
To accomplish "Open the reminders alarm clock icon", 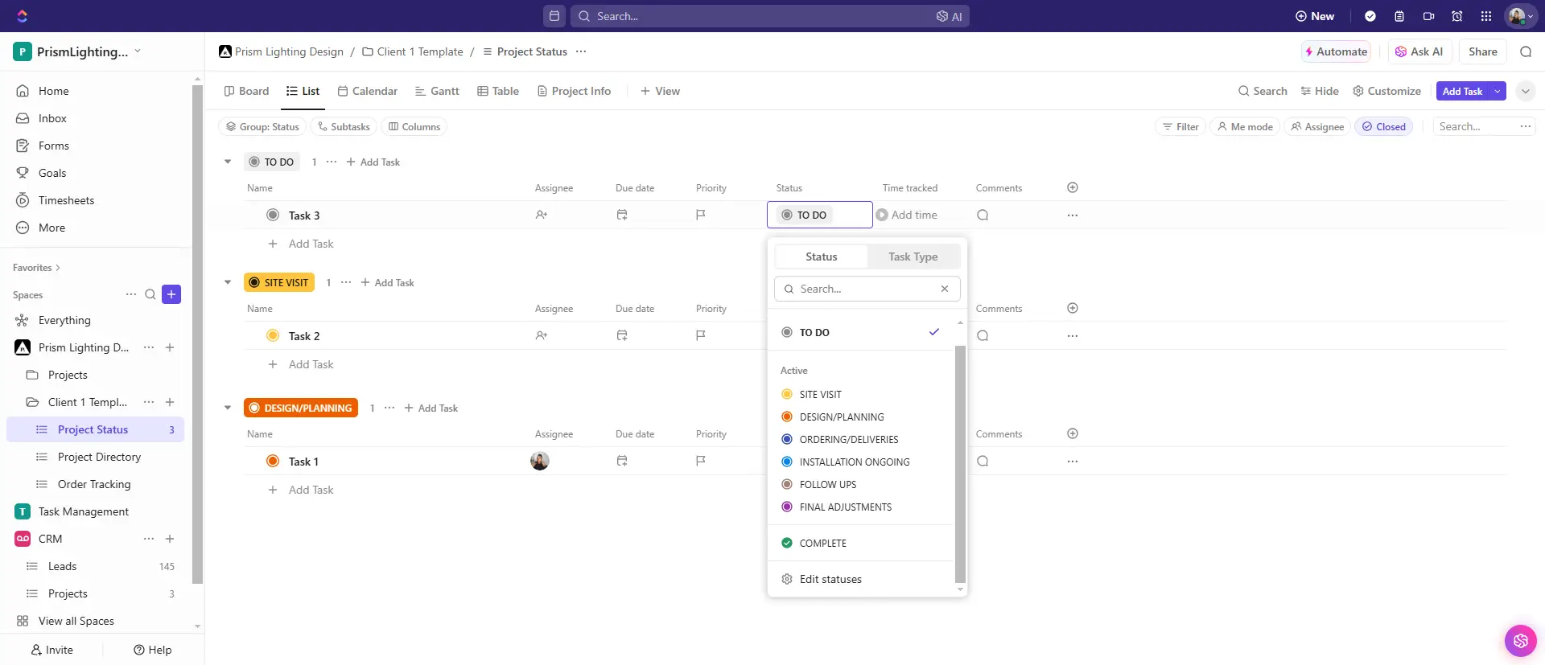I will [x=1457, y=16].
